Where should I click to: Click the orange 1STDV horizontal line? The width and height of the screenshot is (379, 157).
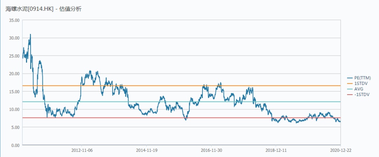pos(181,86)
